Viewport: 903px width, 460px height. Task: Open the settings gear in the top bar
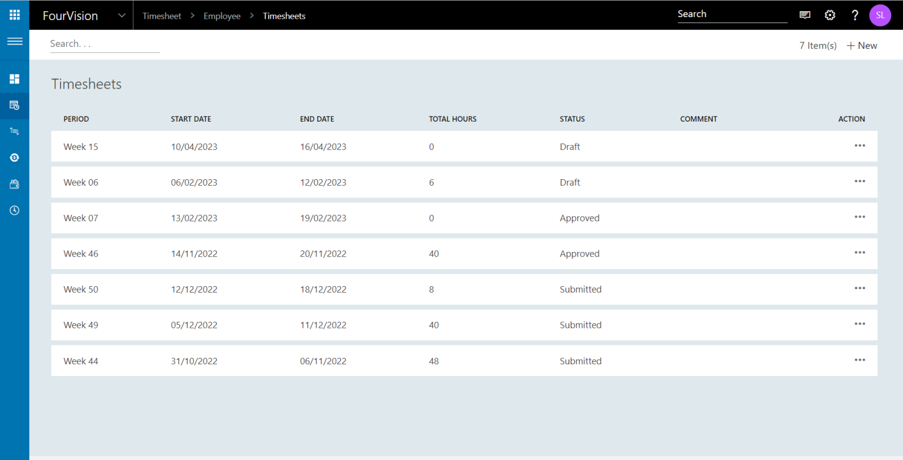[830, 15]
